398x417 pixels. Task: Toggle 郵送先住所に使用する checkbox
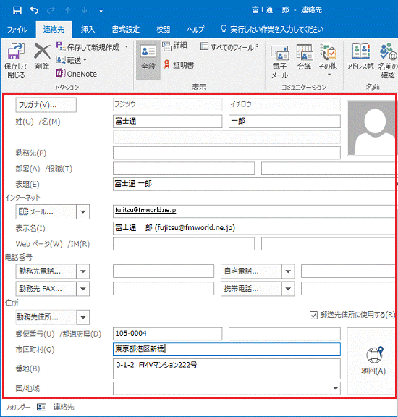pos(314,315)
